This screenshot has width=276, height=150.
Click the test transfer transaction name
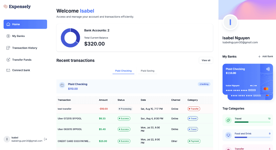click(64, 109)
